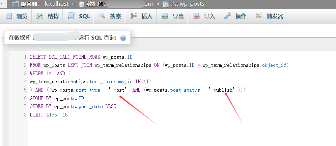
Task: Click the SQL page icon
Action: click(x=71, y=16)
